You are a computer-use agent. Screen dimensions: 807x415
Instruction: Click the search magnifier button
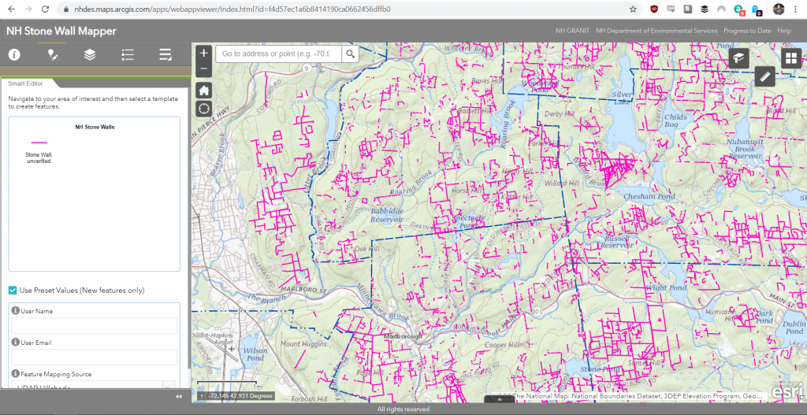351,54
